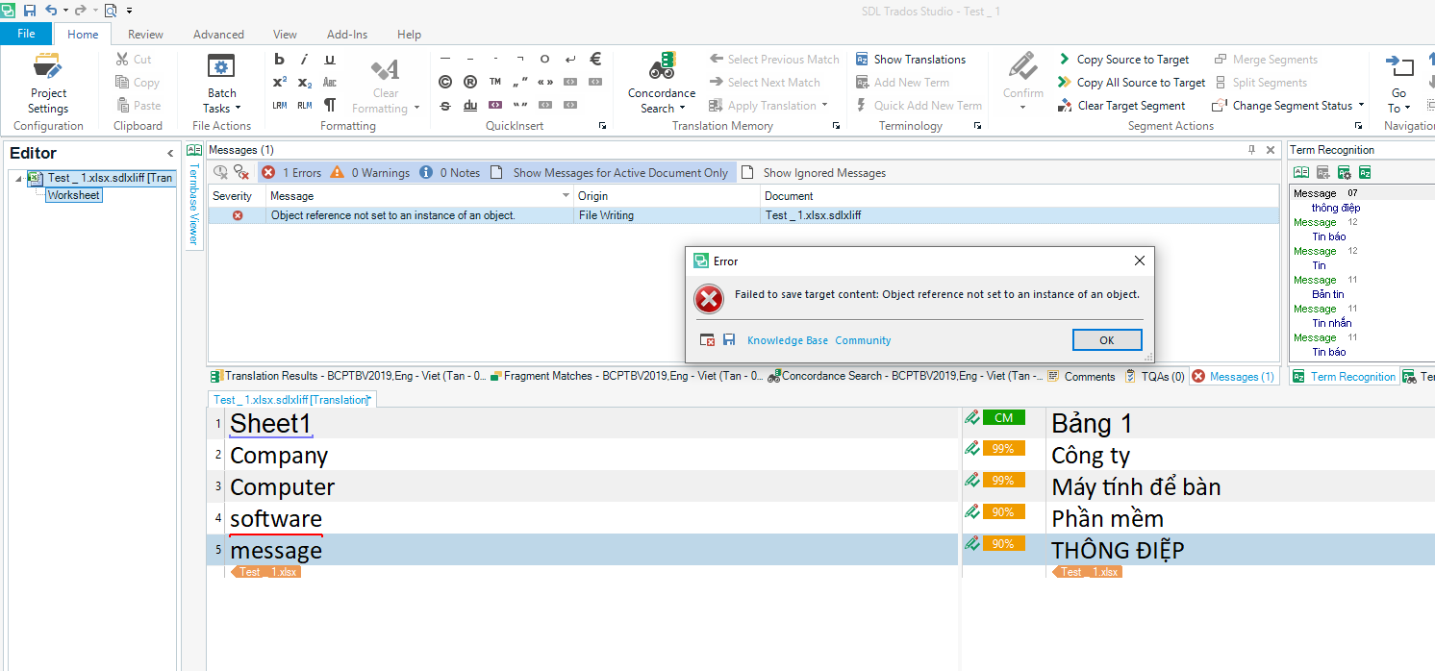
Task: Insert the copyright symbol
Action: pyautogui.click(x=445, y=83)
